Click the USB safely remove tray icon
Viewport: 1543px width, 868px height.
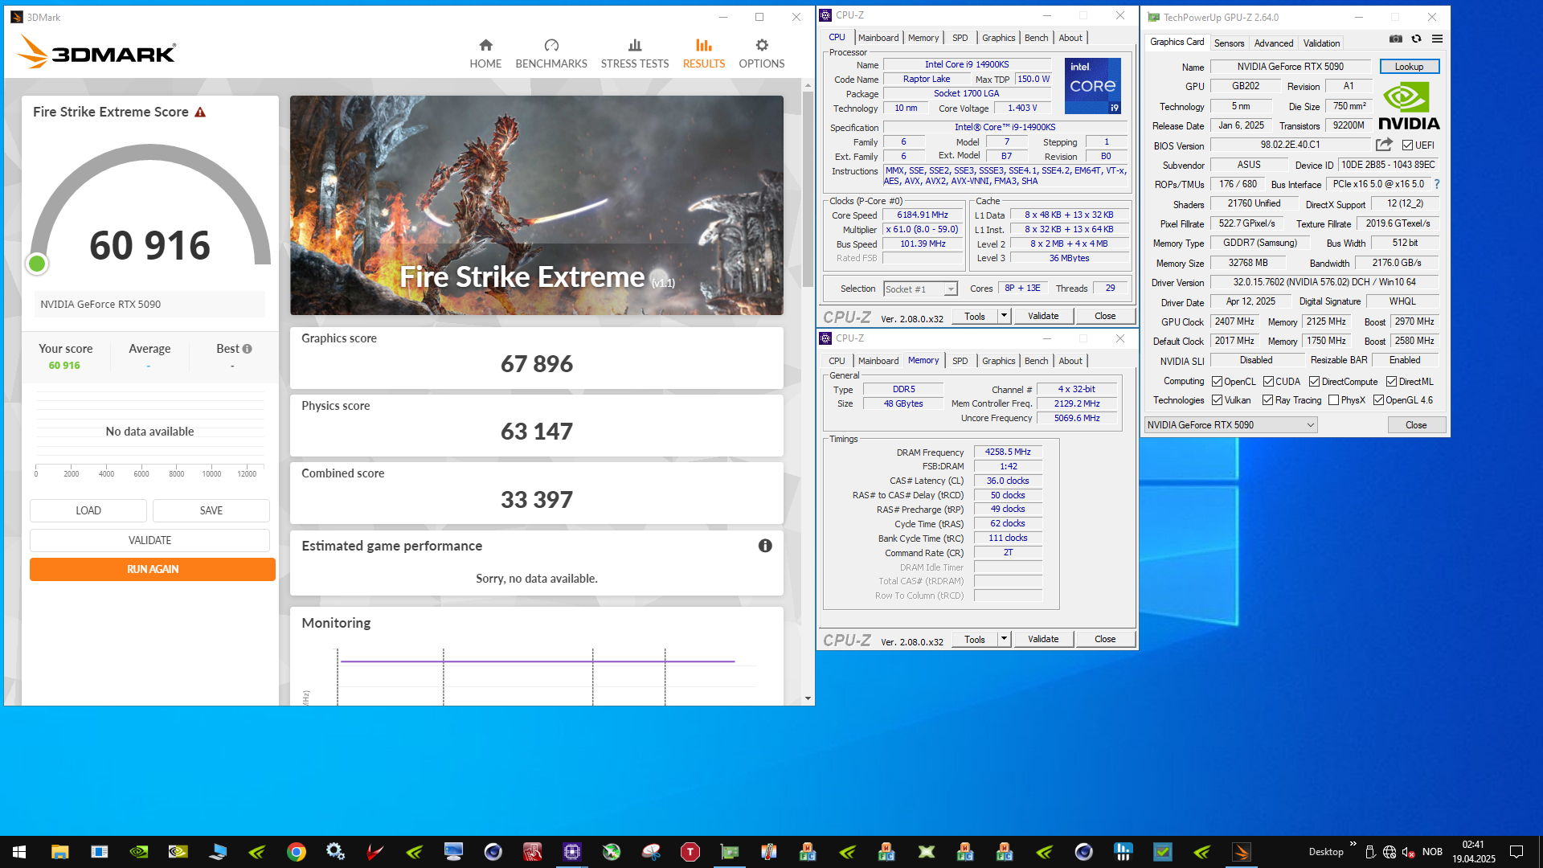(1370, 852)
